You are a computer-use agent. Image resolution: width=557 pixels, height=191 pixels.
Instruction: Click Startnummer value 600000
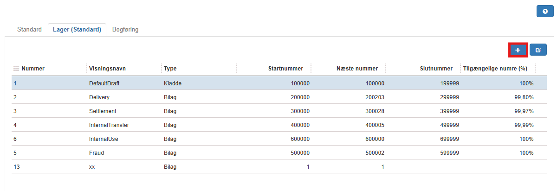click(300, 139)
